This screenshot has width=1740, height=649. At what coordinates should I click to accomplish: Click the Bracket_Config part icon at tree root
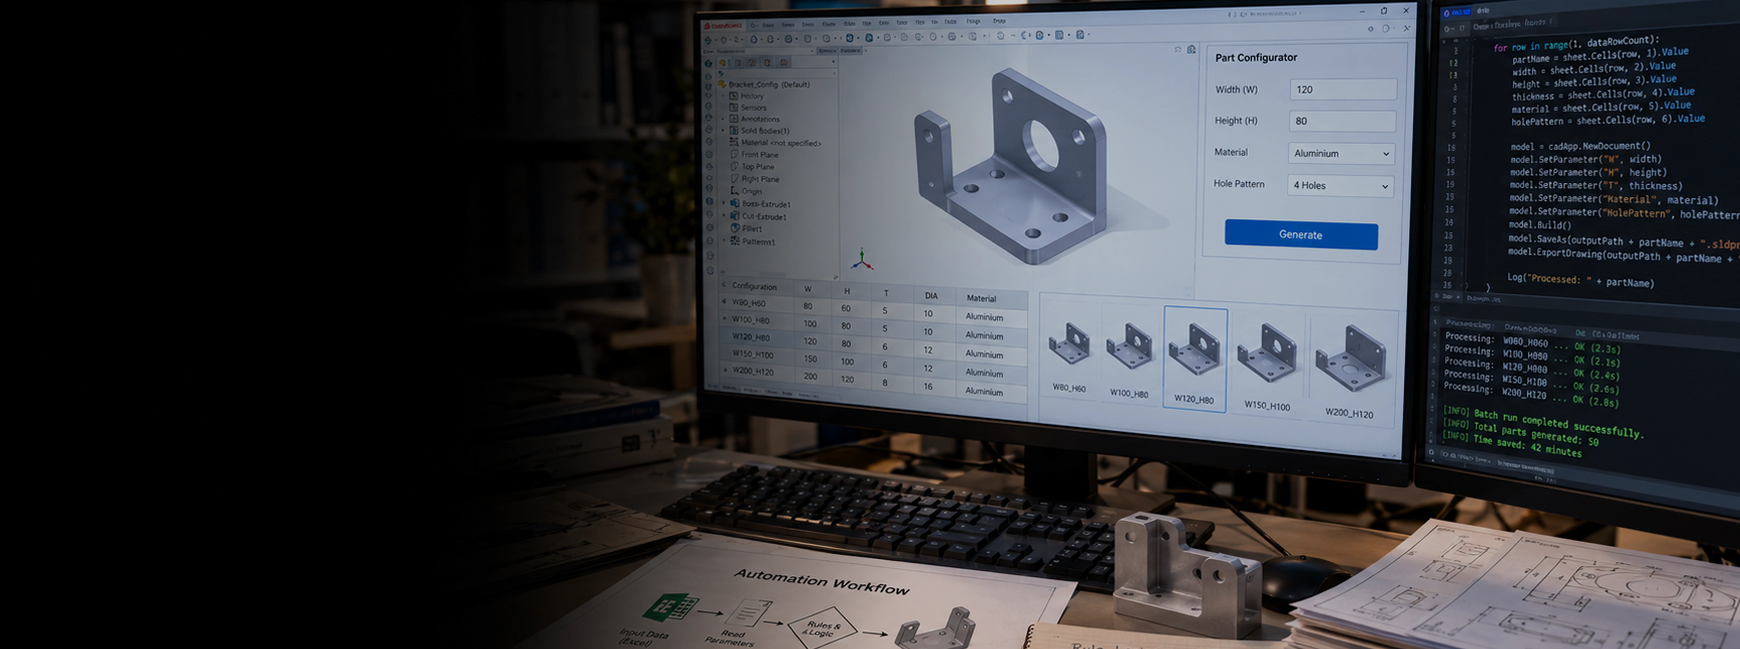click(722, 85)
